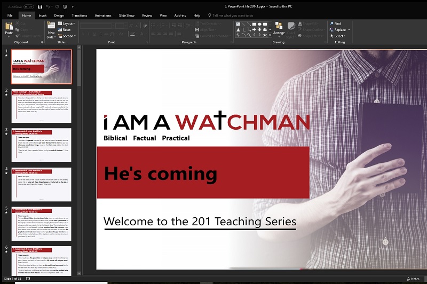This screenshot has height=284, width=427.
Task: Click the New Slide icon
Action: tap(51, 26)
